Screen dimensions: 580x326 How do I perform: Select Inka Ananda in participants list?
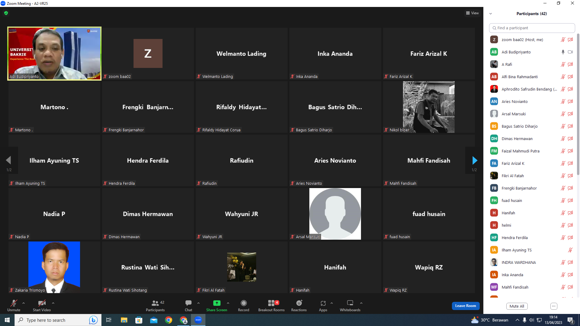tap(532, 275)
